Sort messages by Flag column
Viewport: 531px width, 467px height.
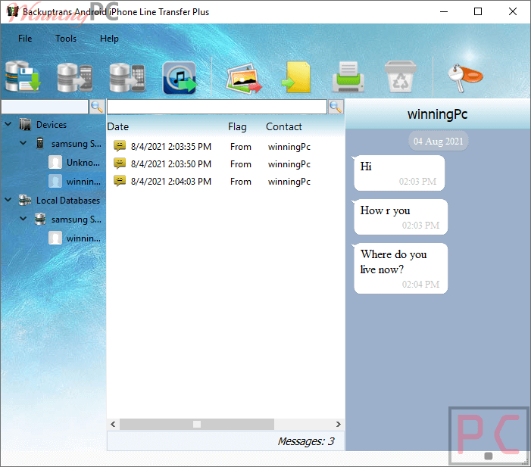coord(237,126)
